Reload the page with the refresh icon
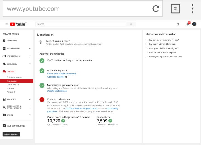201x145 pixels. click(156, 9)
